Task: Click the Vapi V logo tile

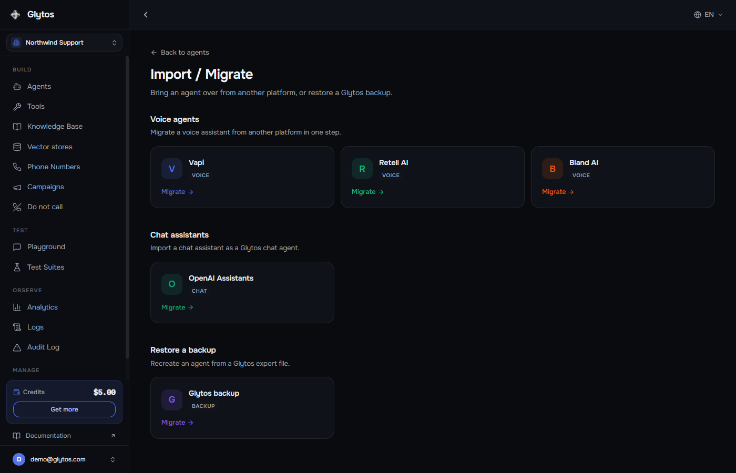Action: coord(172,169)
